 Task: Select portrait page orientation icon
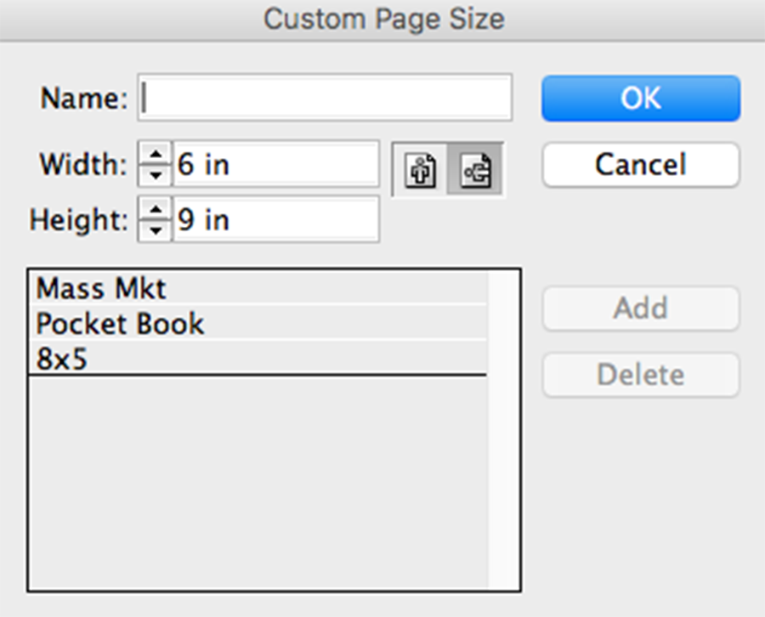coord(421,169)
